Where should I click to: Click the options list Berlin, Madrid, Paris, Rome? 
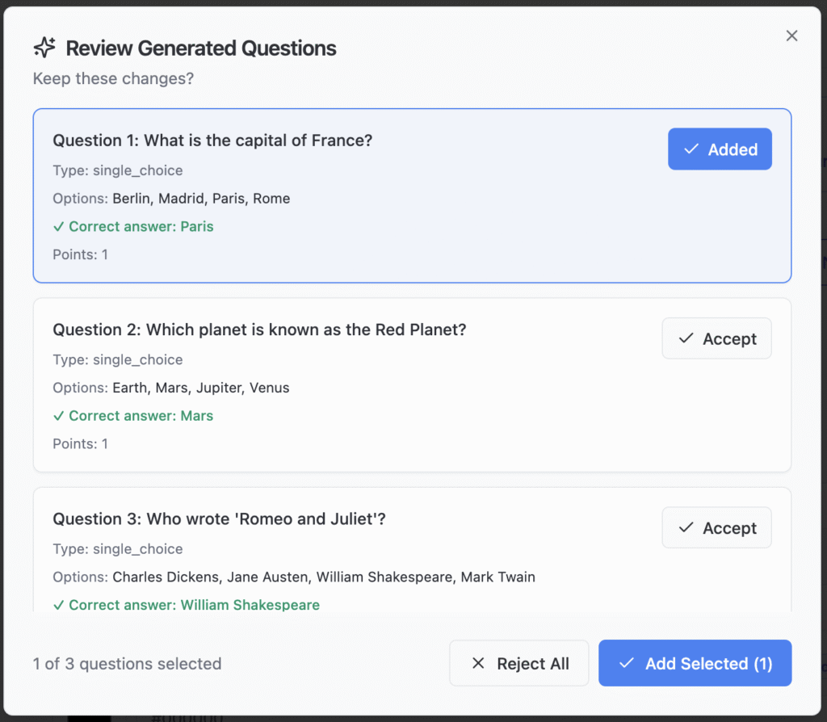[200, 199]
